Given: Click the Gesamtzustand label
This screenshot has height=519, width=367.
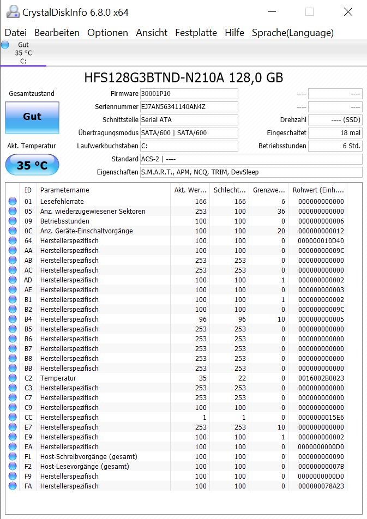Looking at the screenshot, I should pos(32,94).
